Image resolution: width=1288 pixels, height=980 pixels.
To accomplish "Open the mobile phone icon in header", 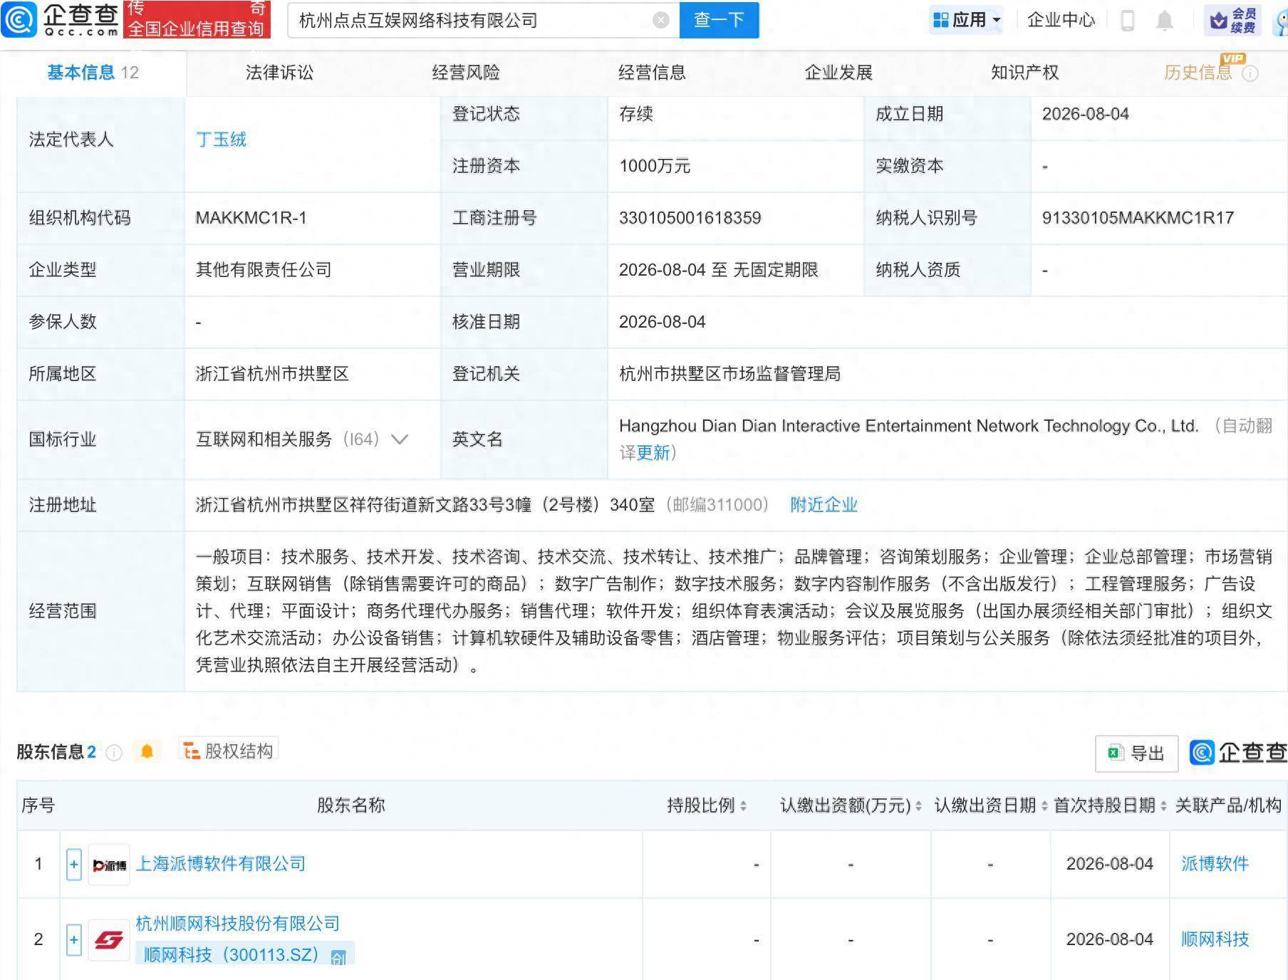I will point(1127,20).
